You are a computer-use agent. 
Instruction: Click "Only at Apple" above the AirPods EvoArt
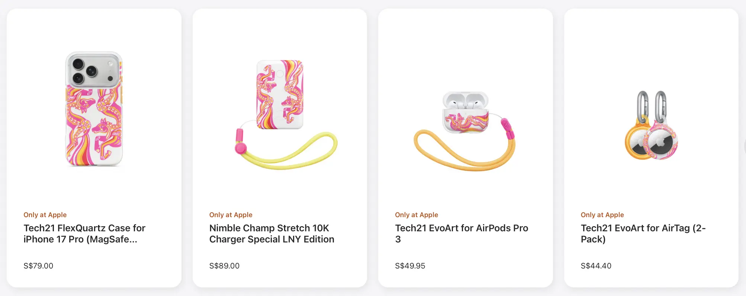(417, 215)
